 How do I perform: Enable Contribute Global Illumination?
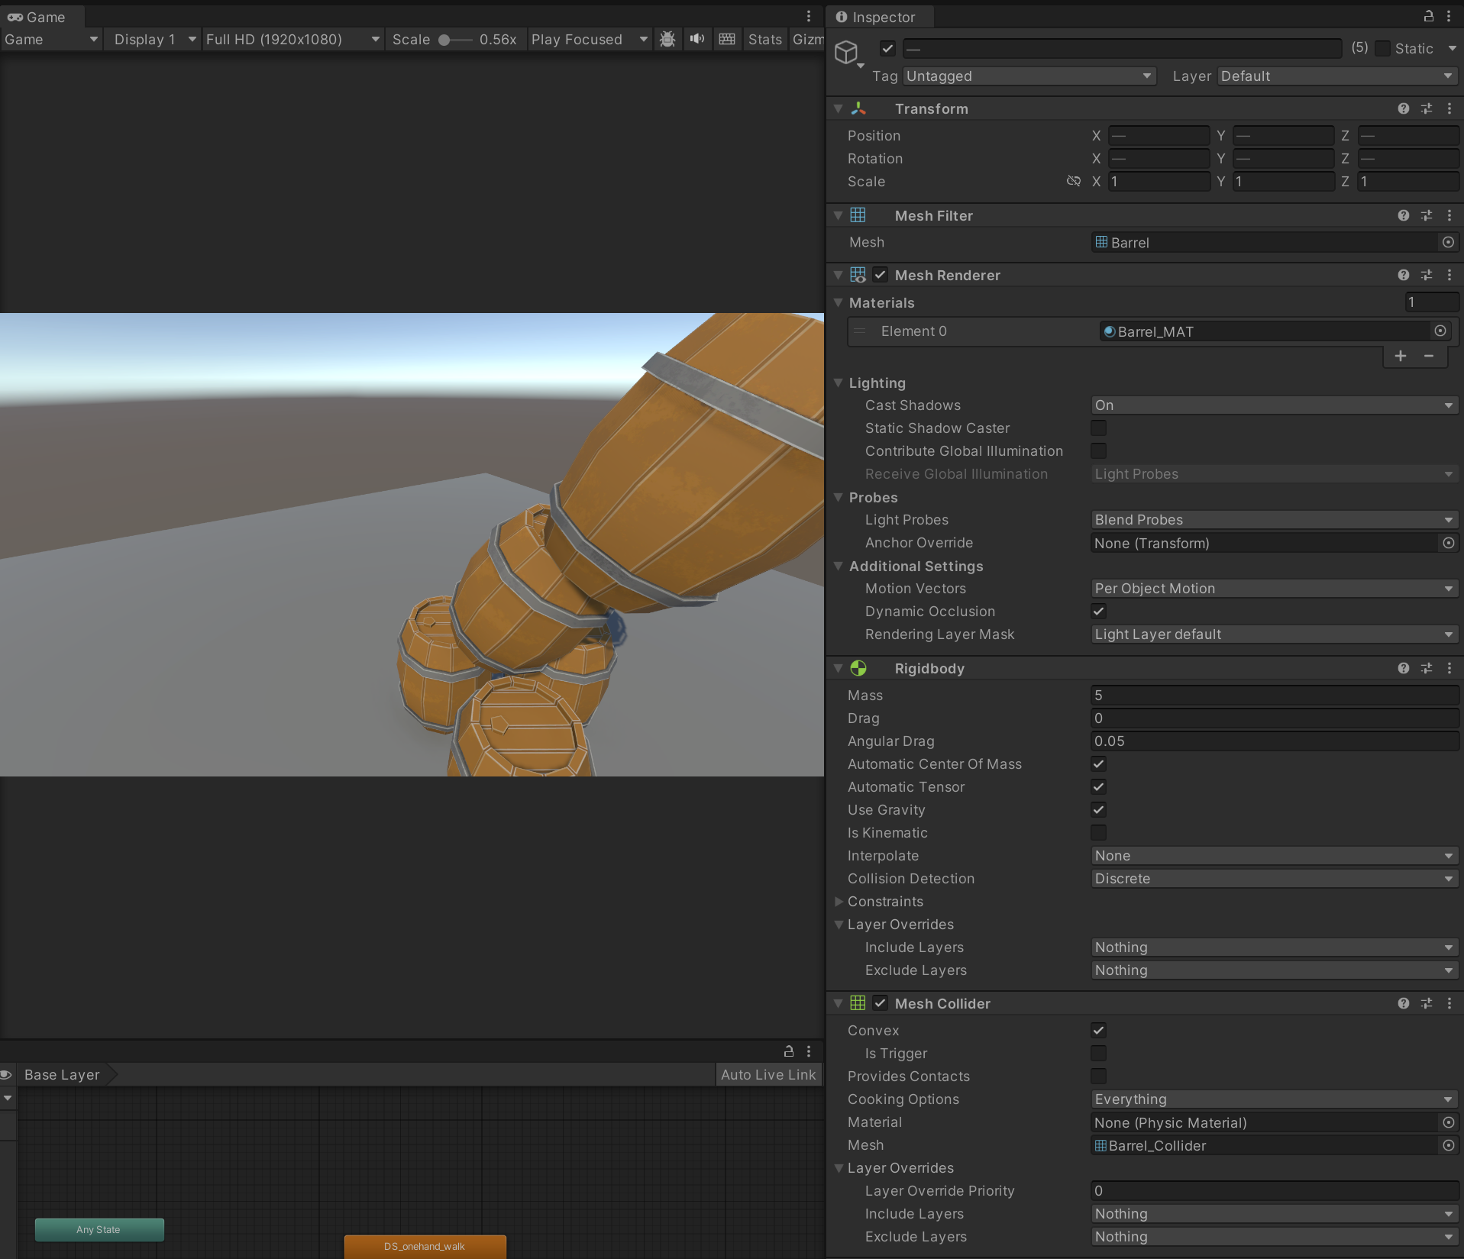[x=1099, y=451]
